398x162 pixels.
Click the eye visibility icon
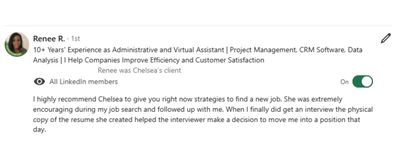(39, 82)
